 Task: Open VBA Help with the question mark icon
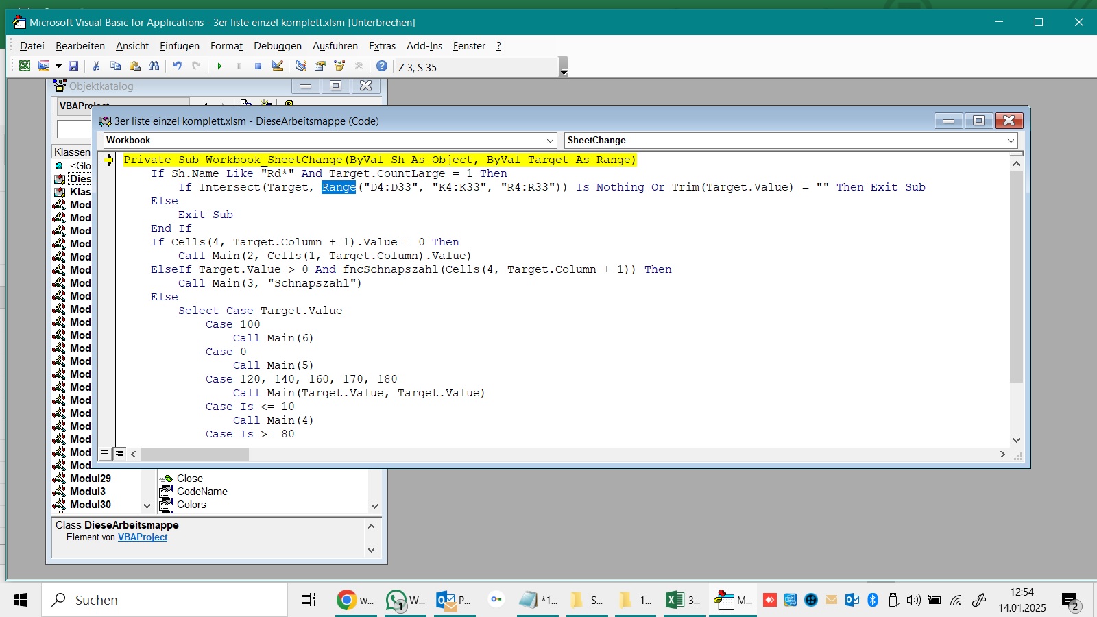tap(382, 66)
